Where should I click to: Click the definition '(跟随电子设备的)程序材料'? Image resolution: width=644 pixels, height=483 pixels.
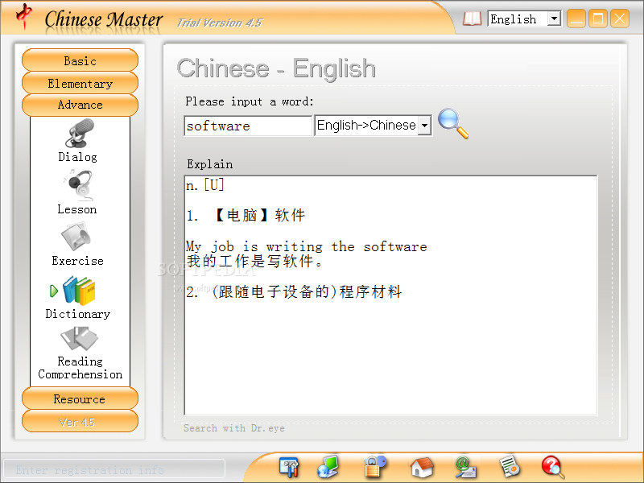[307, 292]
